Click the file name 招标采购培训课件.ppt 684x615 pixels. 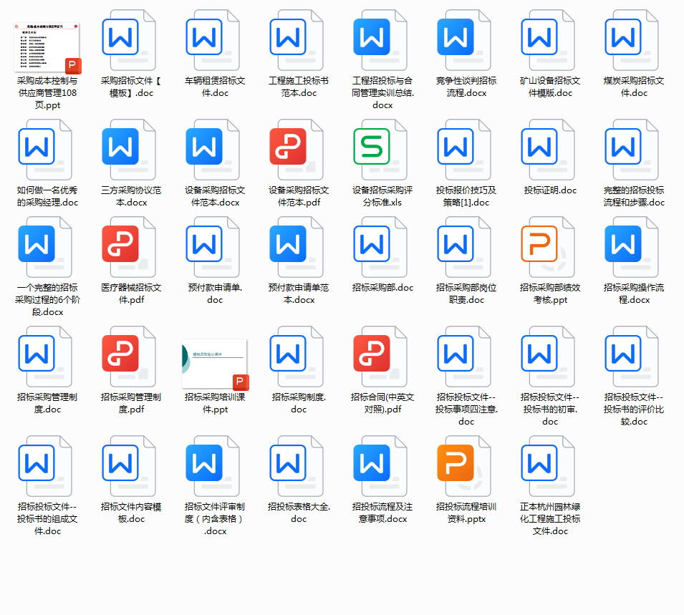pos(215,403)
